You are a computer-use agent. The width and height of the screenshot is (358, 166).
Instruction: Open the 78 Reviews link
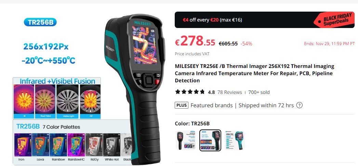tap(229, 92)
